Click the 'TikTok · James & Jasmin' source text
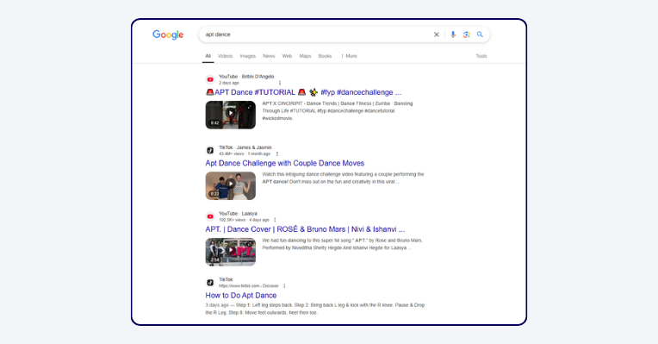 245,147
